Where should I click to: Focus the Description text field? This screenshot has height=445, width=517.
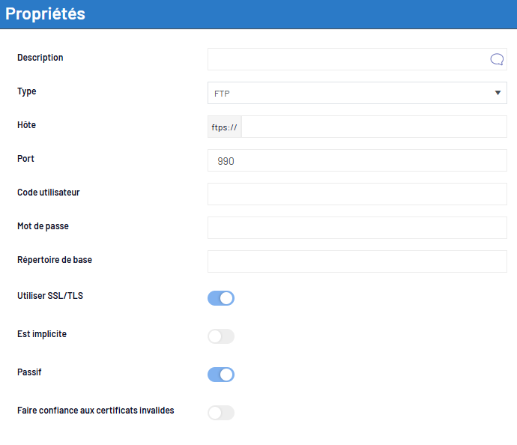pos(349,59)
